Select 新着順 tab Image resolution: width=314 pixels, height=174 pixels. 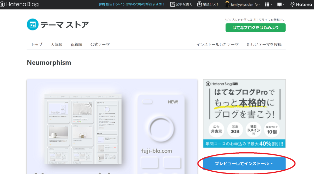[x=76, y=44]
